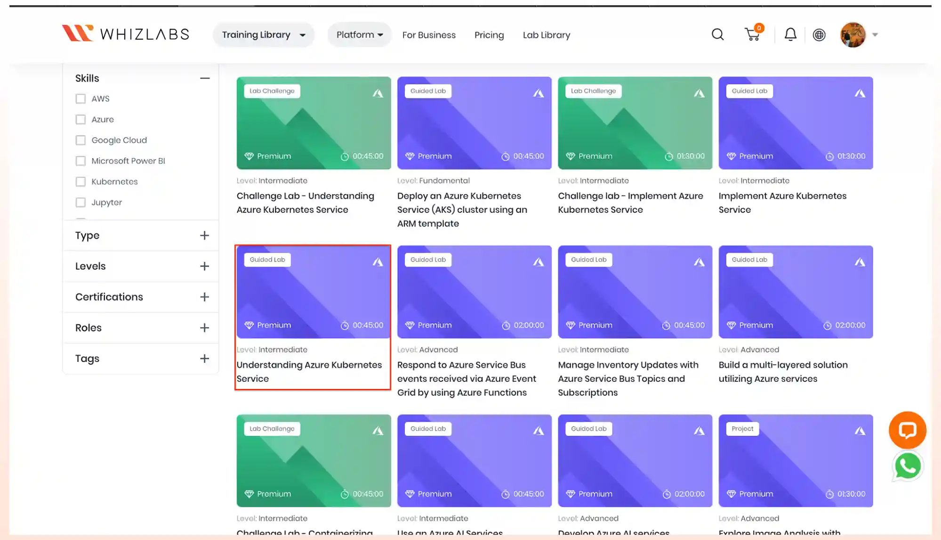Click Azure icon on Project card
The image size is (941, 540).
(860, 431)
